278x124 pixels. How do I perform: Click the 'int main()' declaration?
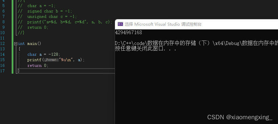pyautogui.click(x=29, y=44)
